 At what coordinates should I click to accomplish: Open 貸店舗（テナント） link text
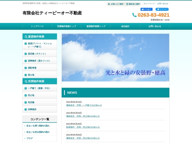[x=37, y=54]
